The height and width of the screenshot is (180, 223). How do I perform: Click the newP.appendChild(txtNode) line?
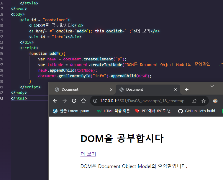point(68,70)
